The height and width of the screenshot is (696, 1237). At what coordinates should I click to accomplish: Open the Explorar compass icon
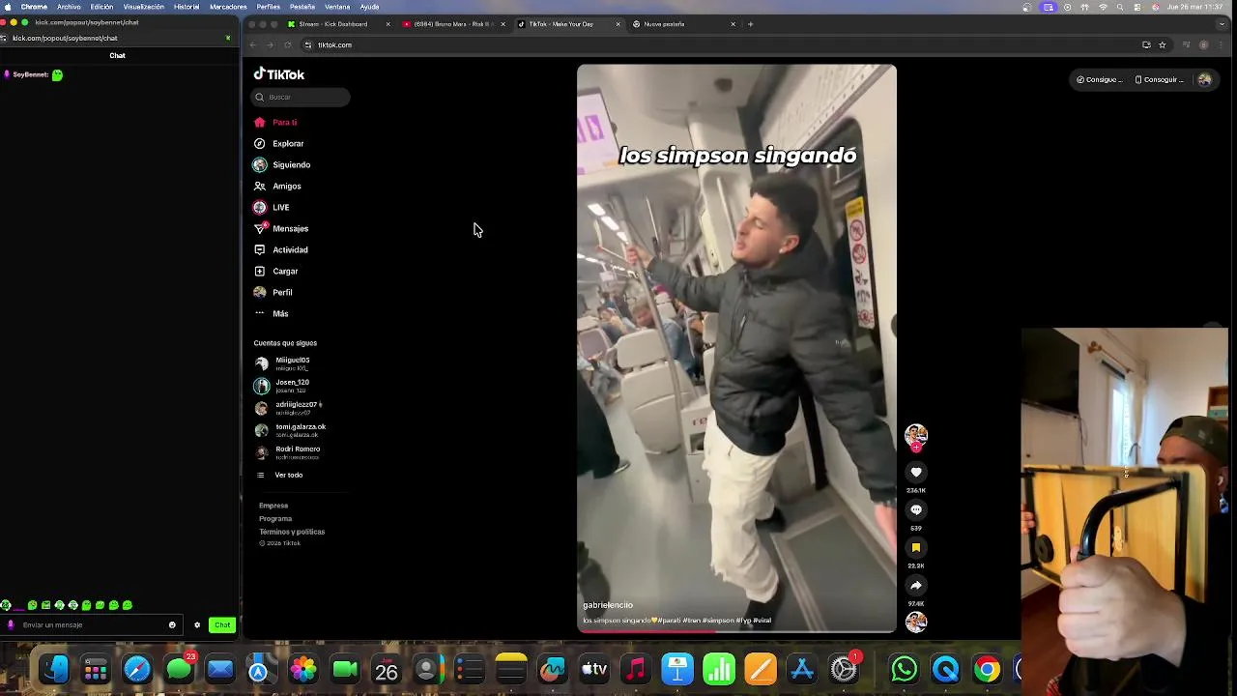point(259,144)
